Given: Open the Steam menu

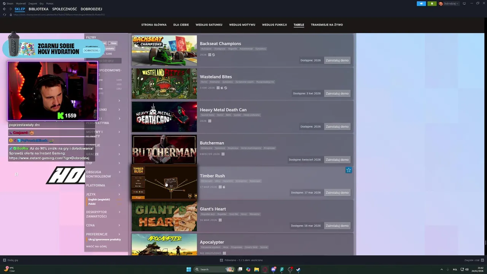Looking at the screenshot, I should click(10, 3).
